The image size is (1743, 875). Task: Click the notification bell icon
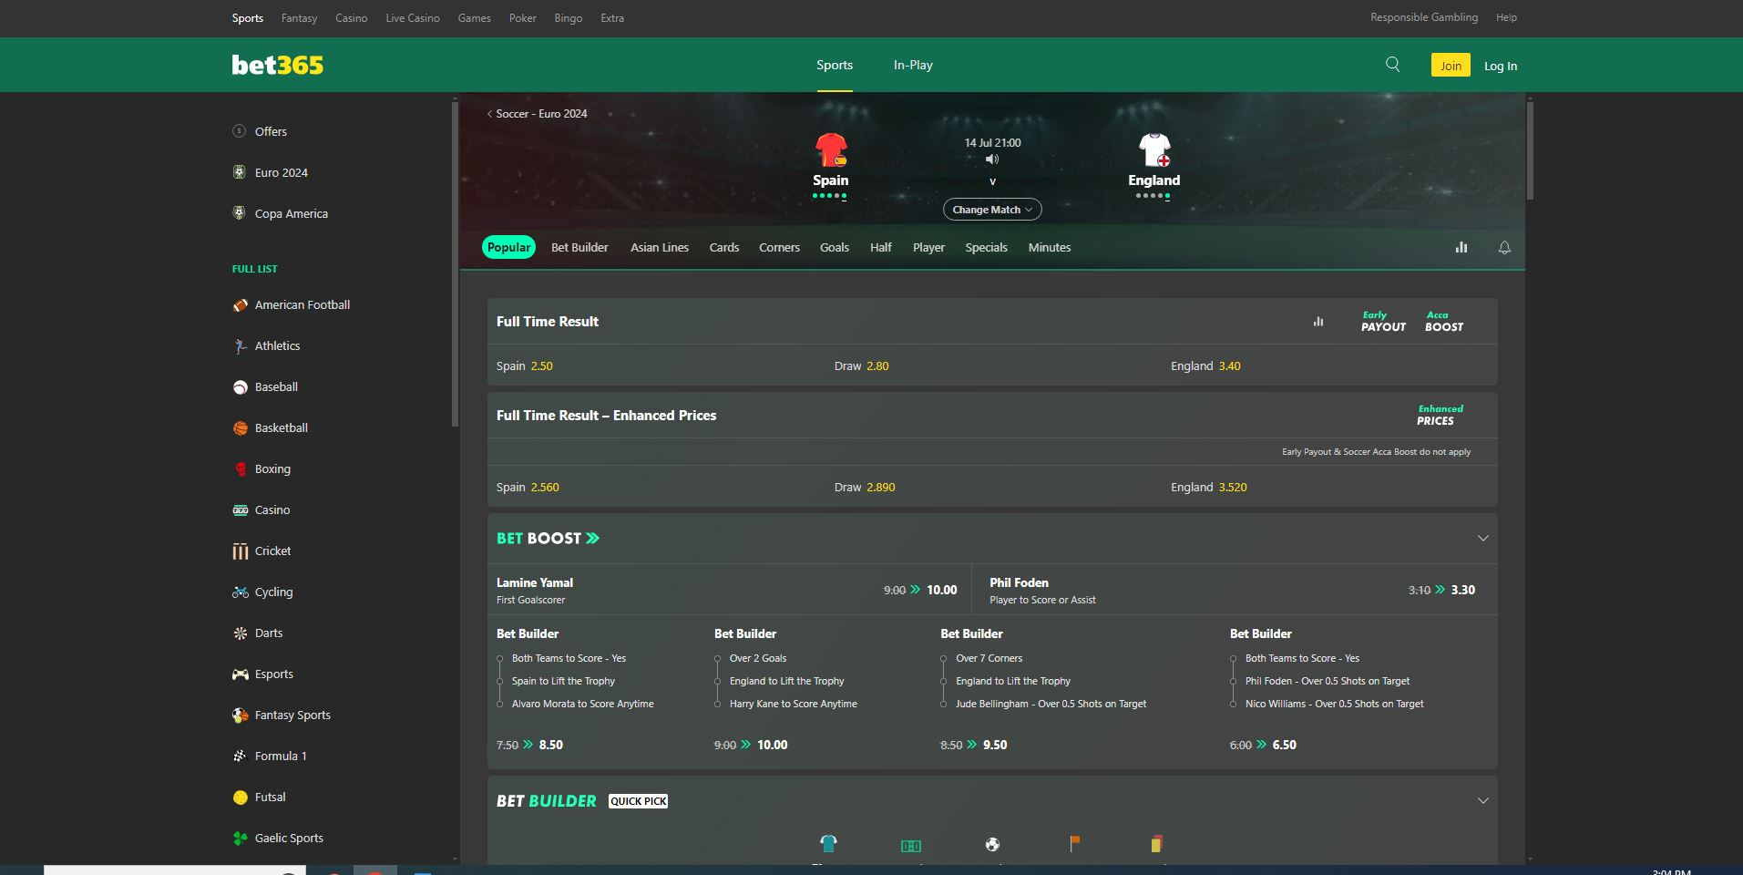1504,247
